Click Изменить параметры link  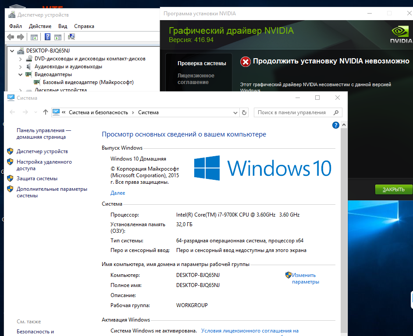click(305, 278)
